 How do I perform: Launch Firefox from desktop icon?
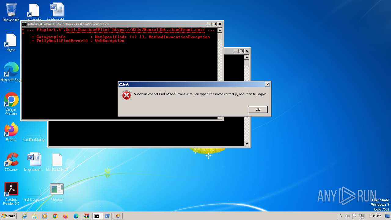pos(11,132)
